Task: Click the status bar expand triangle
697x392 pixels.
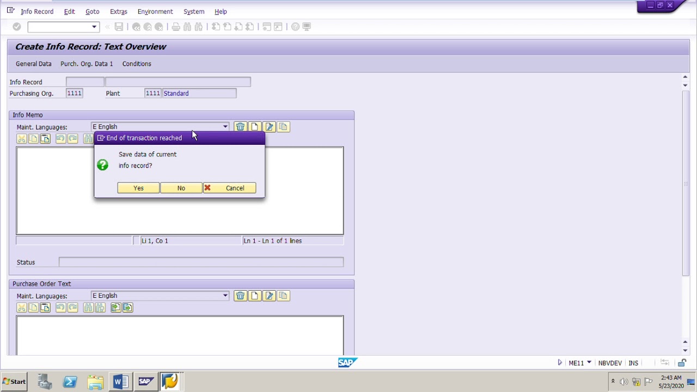Action: coord(560,363)
